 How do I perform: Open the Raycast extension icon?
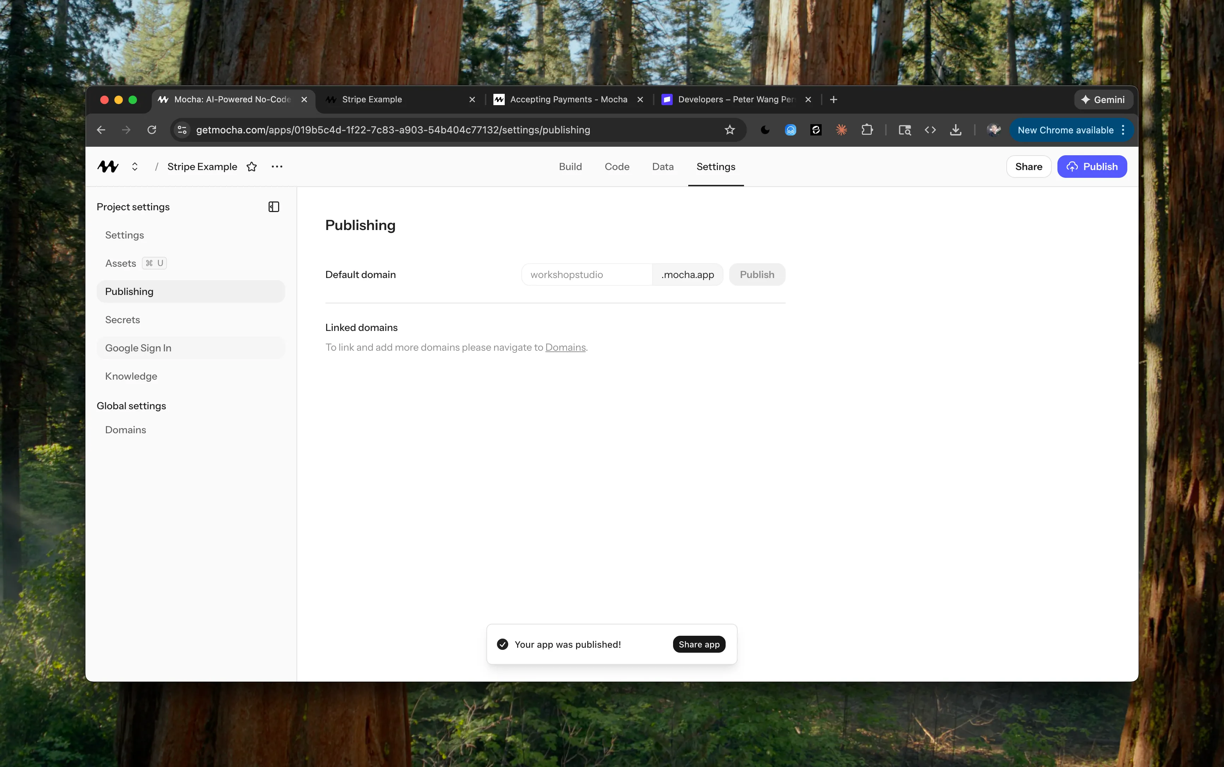[841, 130]
